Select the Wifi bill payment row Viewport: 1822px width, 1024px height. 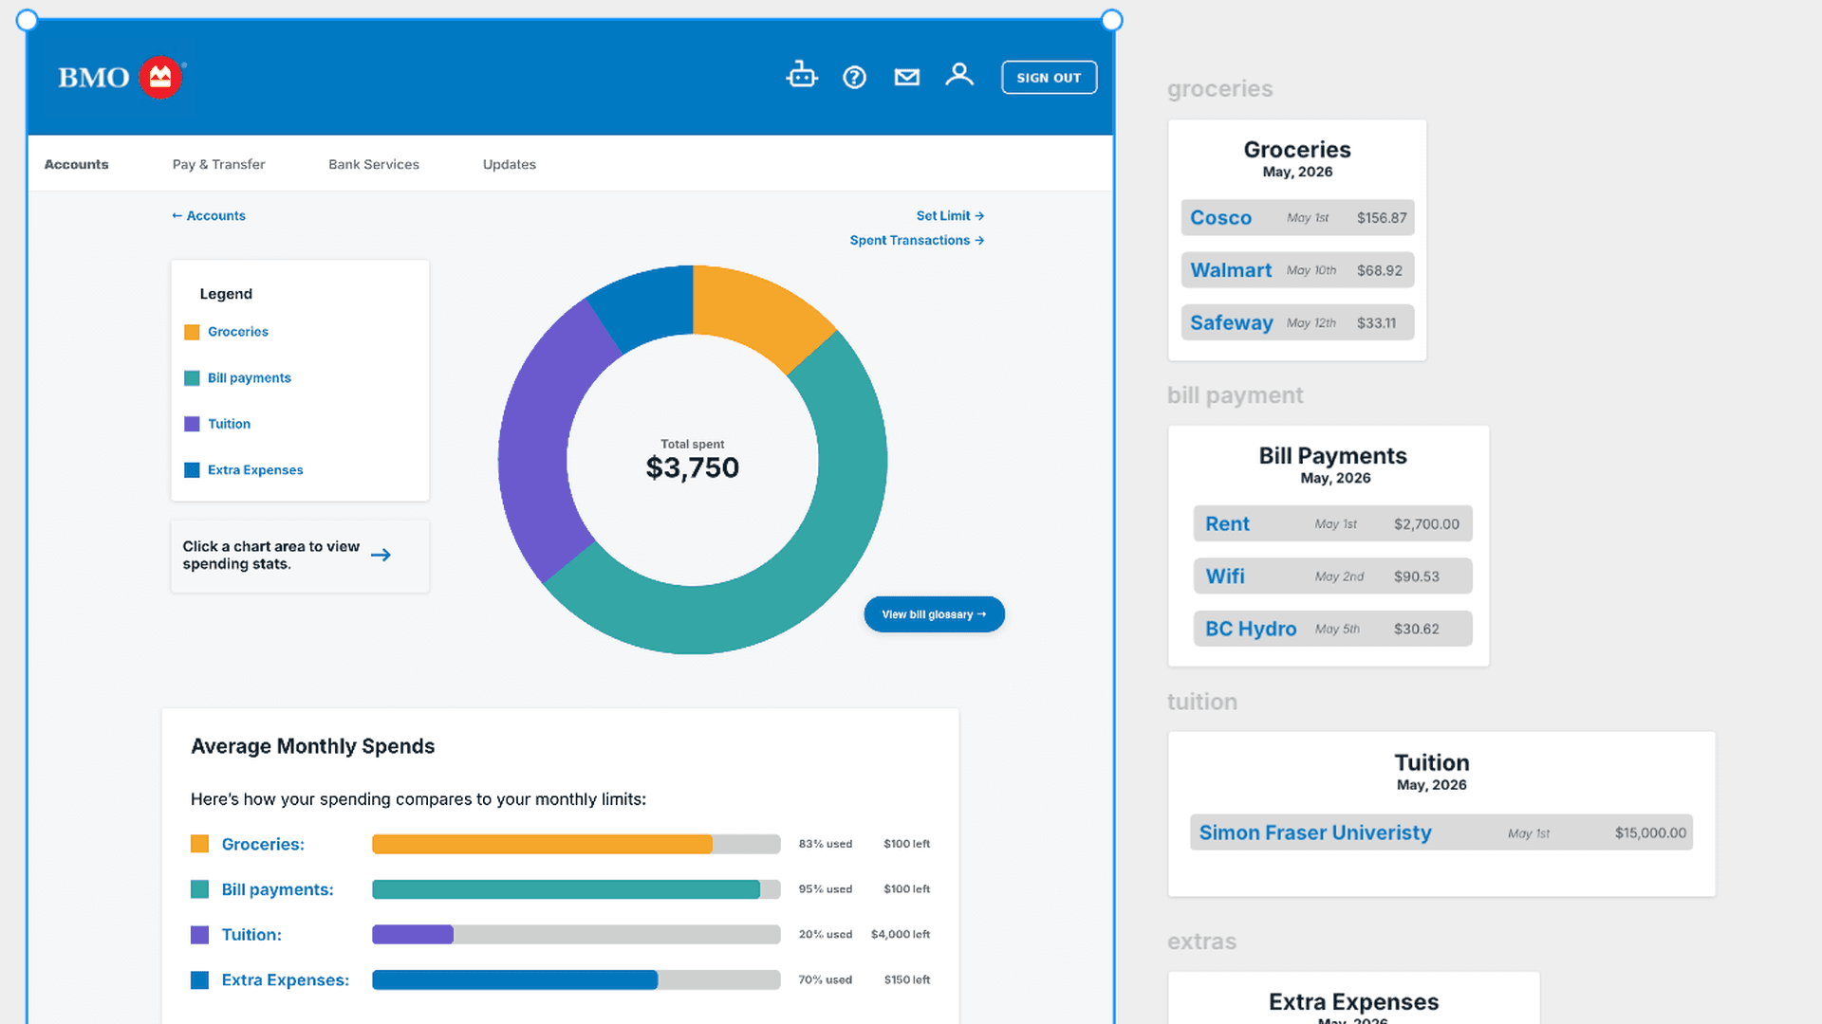[1332, 576]
